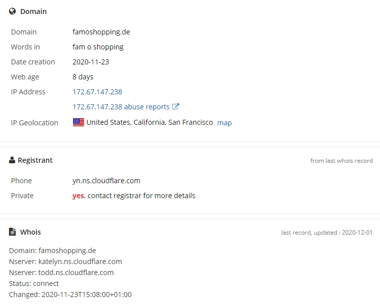Click the 'from last whois record' note
Image resolution: width=380 pixels, height=305 pixels.
click(341, 161)
